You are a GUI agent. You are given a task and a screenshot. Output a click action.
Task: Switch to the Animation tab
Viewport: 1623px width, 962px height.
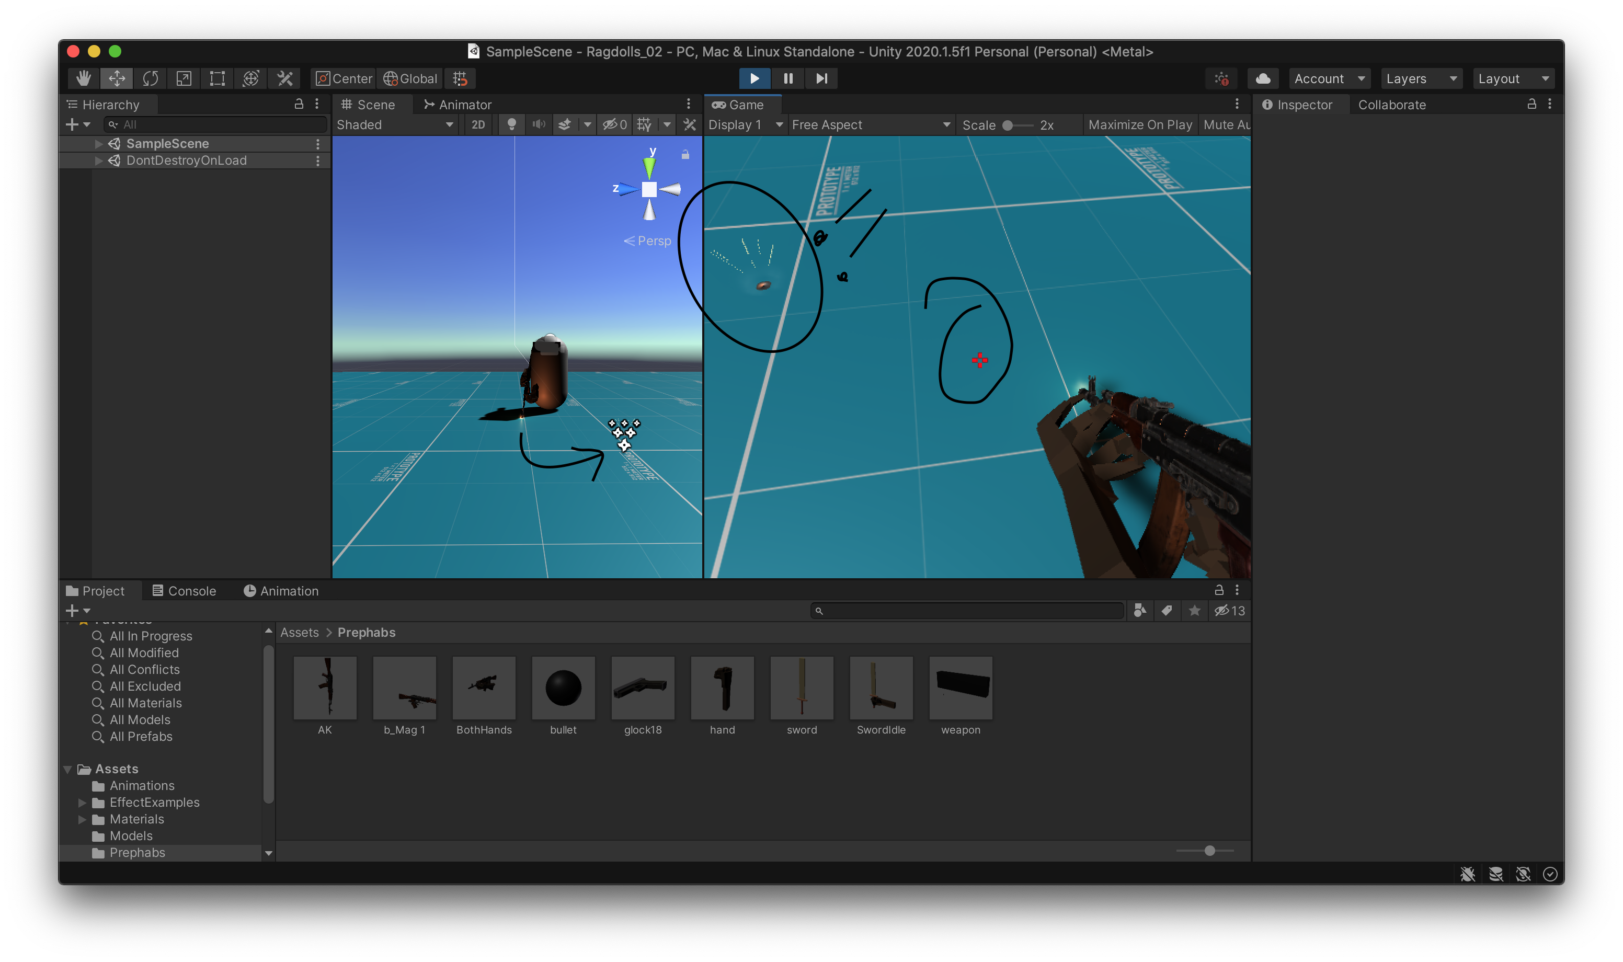coord(281,591)
